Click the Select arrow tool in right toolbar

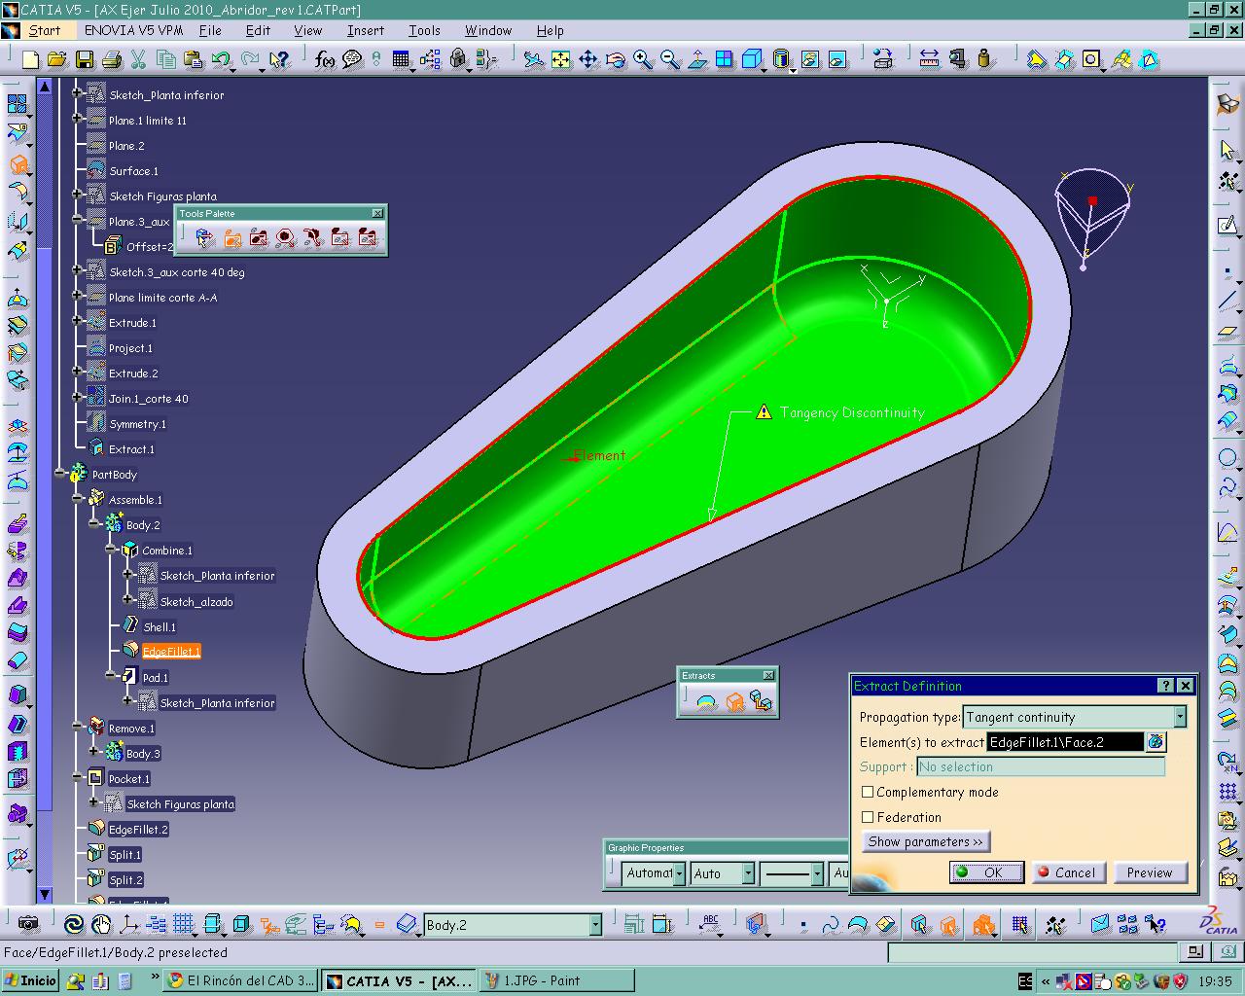[x=1227, y=150]
